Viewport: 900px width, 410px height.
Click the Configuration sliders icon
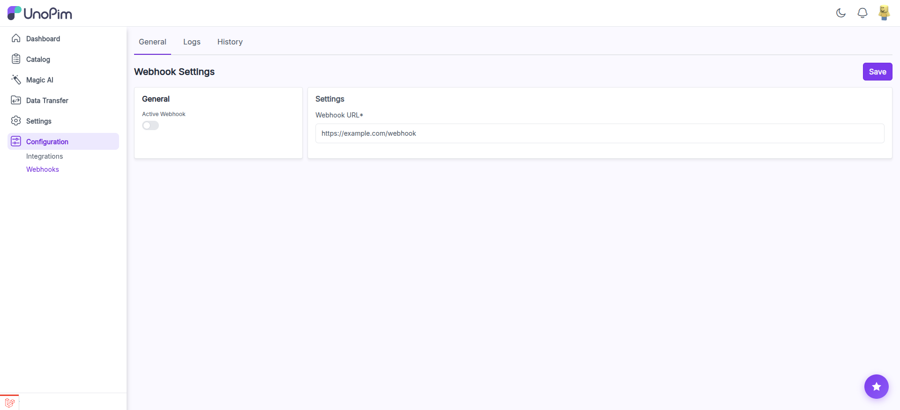tap(16, 141)
